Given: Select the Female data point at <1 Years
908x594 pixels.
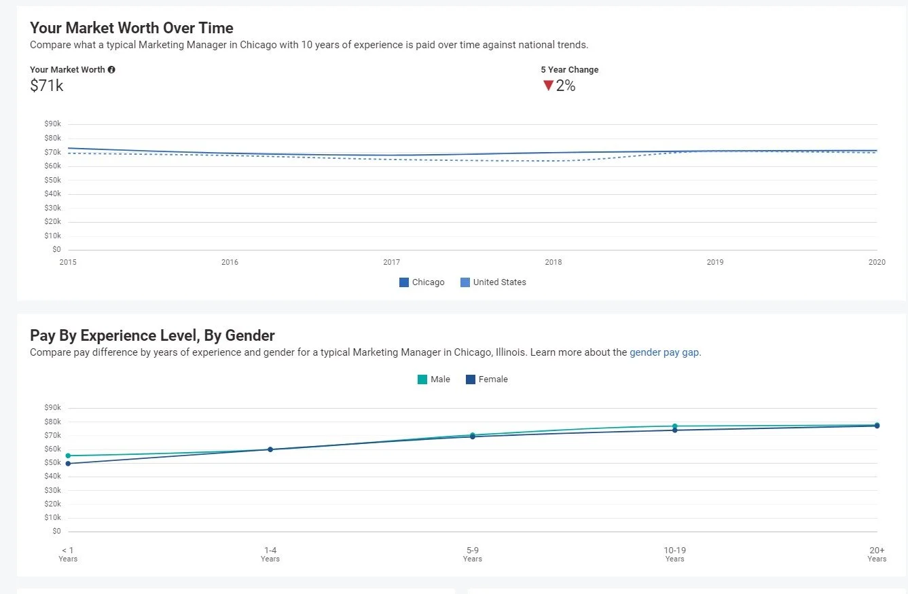Looking at the screenshot, I should [x=68, y=464].
